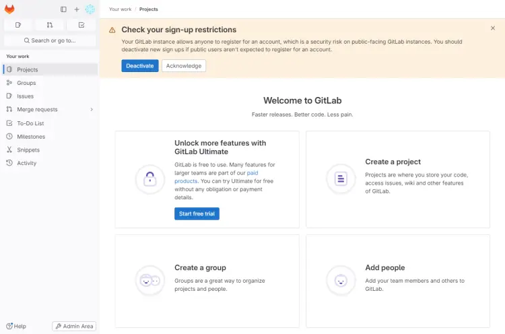Screen dimensions: 505x334
Task: Open the create new plus menu
Action: pyautogui.click(x=77, y=9)
